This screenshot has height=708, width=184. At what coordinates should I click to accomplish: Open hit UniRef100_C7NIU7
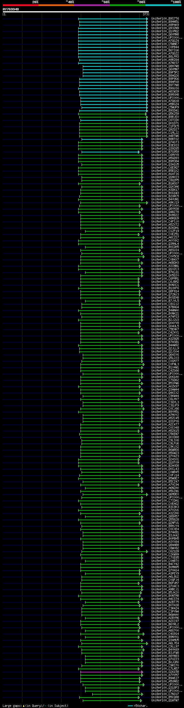(165, 694)
